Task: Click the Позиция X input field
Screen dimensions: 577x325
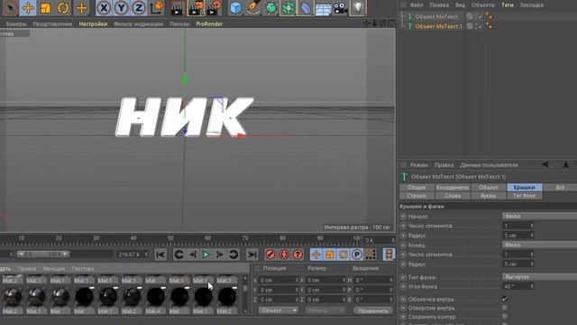Action: 278,280
